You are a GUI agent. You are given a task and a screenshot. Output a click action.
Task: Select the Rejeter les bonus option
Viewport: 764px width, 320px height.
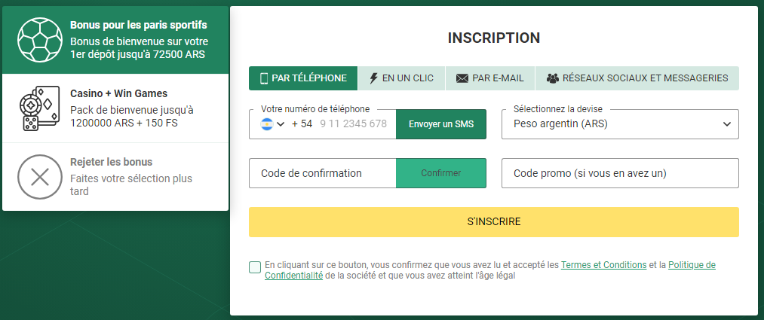[x=115, y=176]
